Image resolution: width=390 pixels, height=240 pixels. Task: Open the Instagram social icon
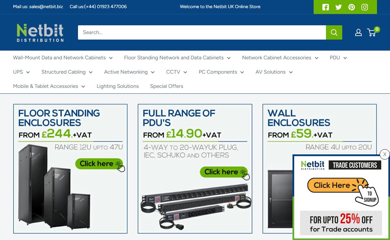tap(365, 7)
